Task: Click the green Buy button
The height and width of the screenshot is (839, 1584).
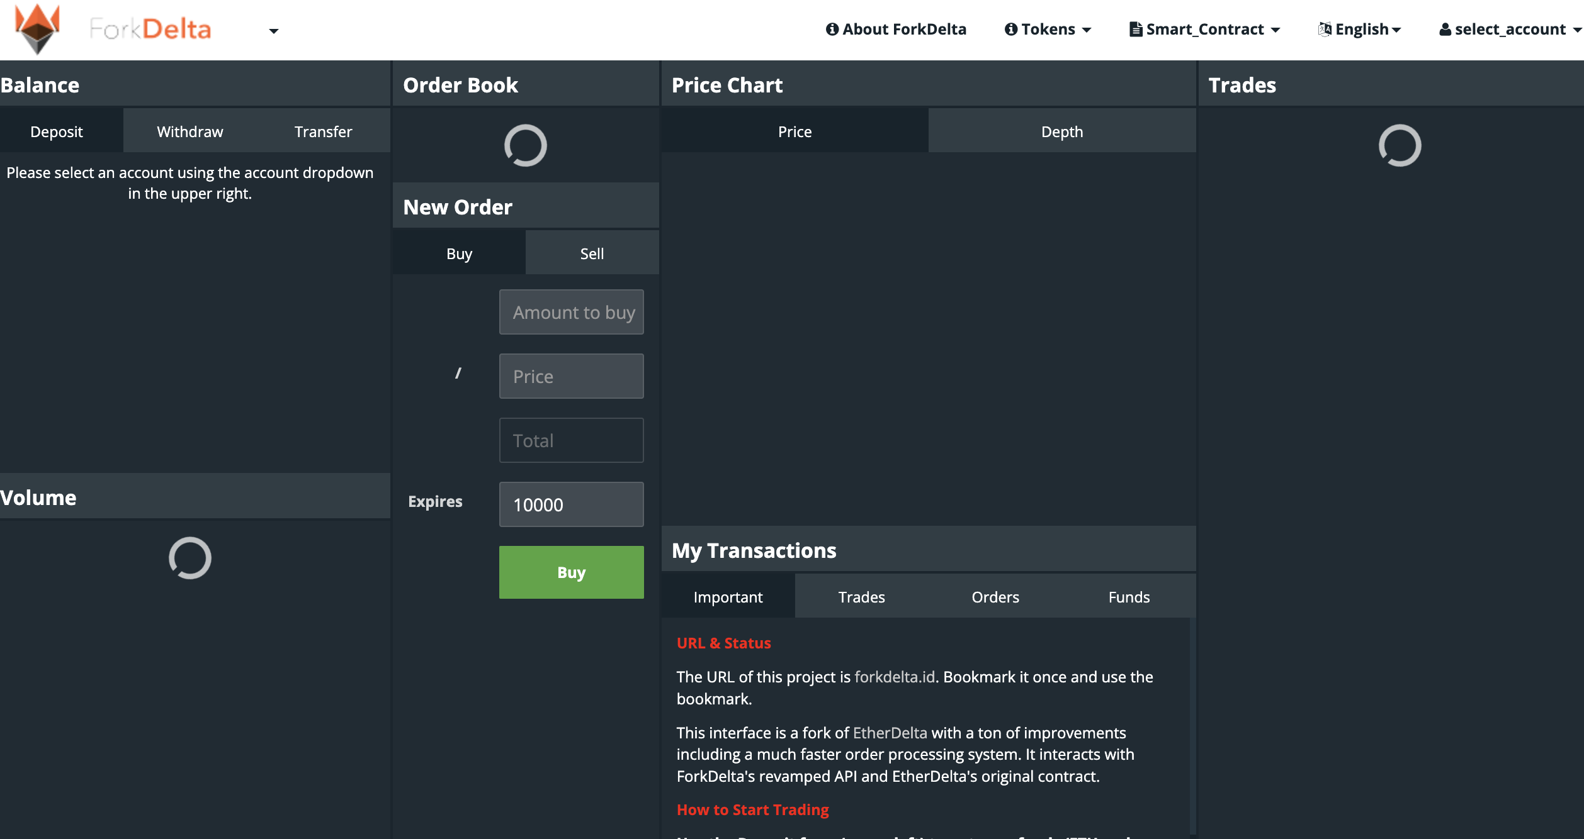Action: tap(572, 572)
